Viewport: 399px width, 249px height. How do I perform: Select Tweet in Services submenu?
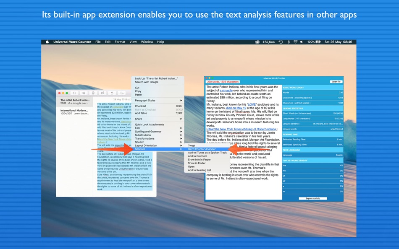click(x=207, y=145)
